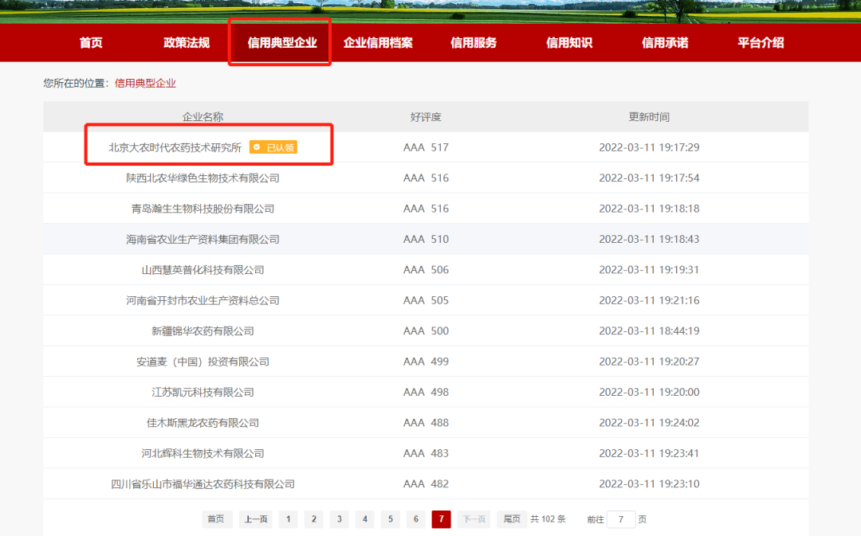Screen dimensions: 861x536
Task: Focus the 前往 page number input field
Action: click(621, 519)
